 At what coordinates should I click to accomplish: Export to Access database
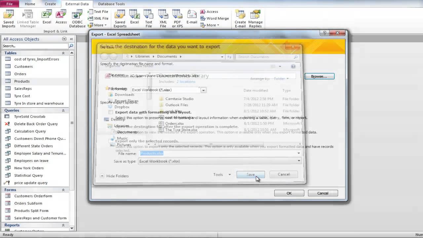coord(209,12)
